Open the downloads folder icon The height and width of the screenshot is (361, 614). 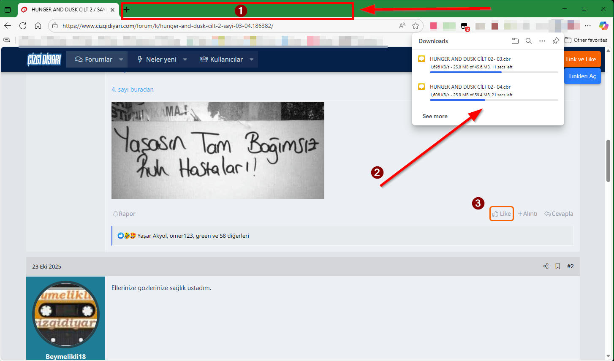tap(515, 41)
